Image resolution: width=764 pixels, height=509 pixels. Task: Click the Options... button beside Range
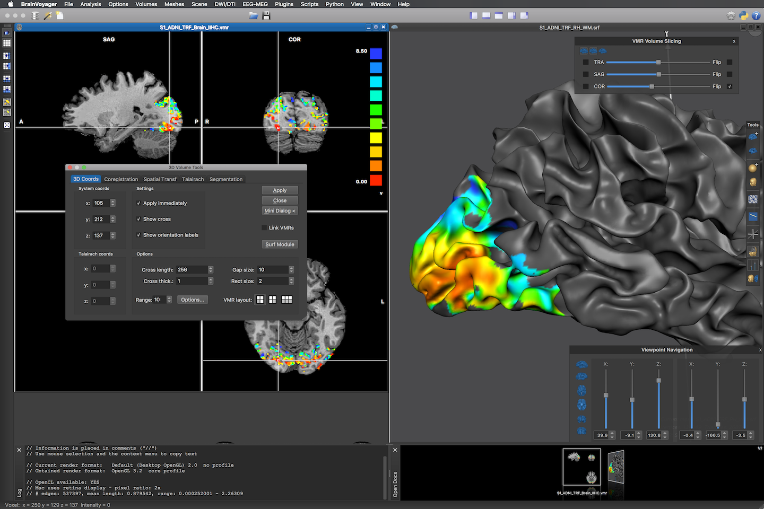point(192,300)
